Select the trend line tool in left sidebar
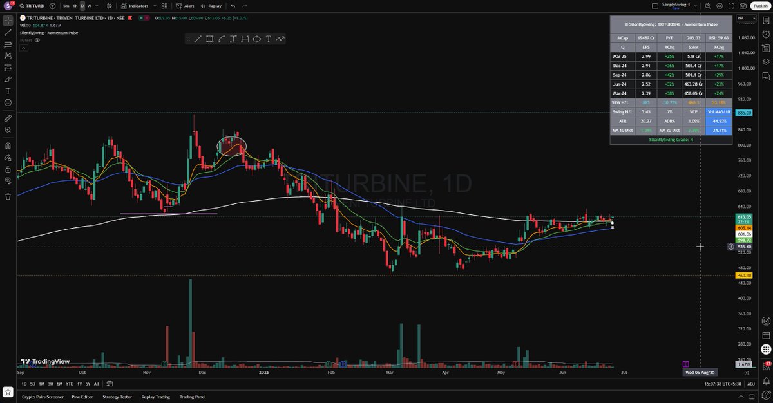Image resolution: width=773 pixels, height=403 pixels. [x=8, y=32]
